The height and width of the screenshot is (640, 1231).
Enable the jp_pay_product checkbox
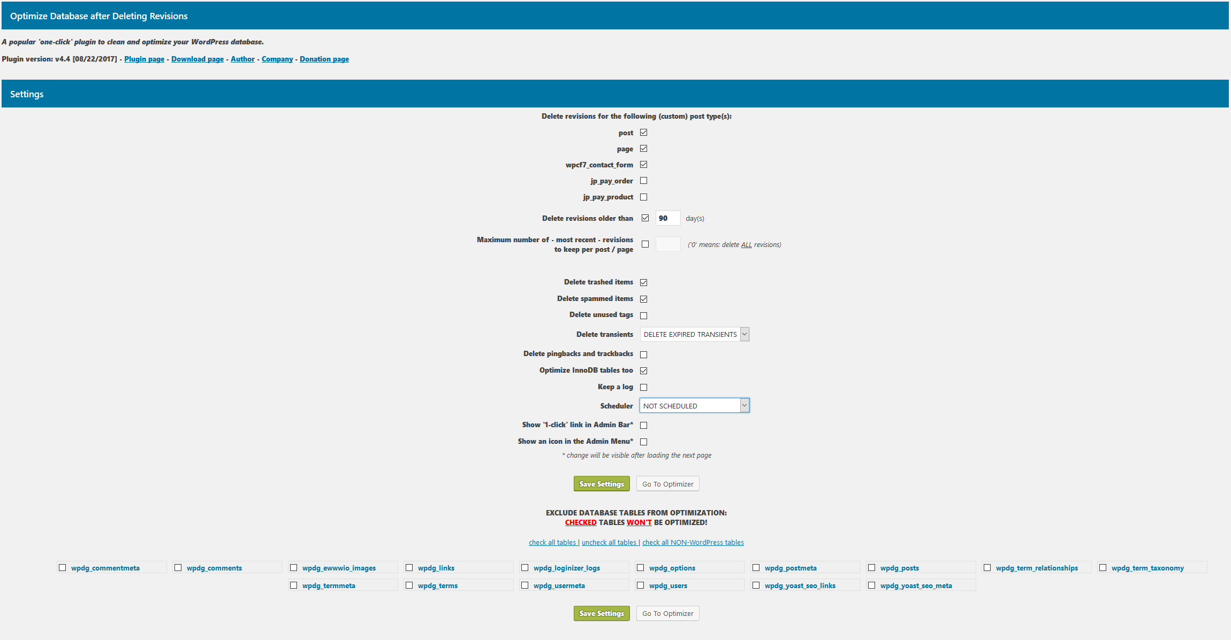click(x=643, y=197)
